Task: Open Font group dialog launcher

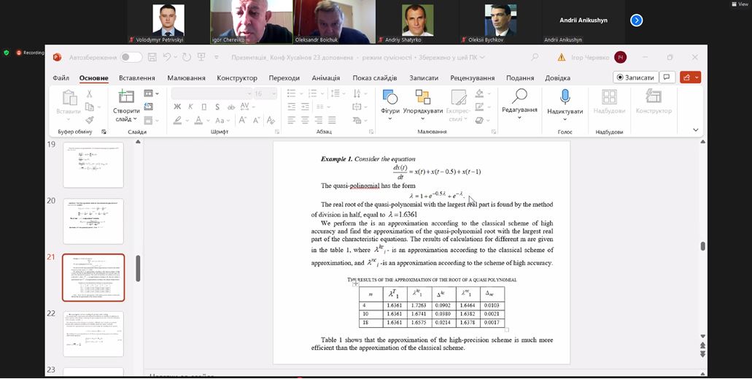Action: click(x=276, y=131)
